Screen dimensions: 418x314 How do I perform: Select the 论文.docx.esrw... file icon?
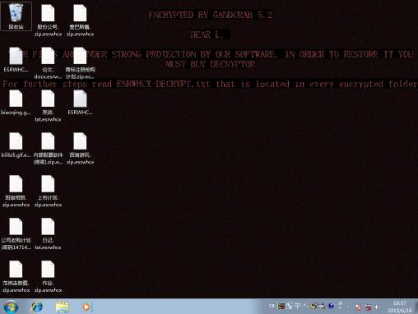(x=48, y=63)
